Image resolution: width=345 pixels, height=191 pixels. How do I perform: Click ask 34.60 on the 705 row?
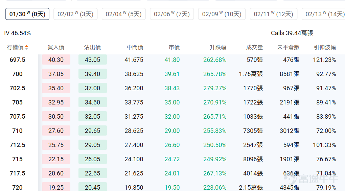(93, 102)
